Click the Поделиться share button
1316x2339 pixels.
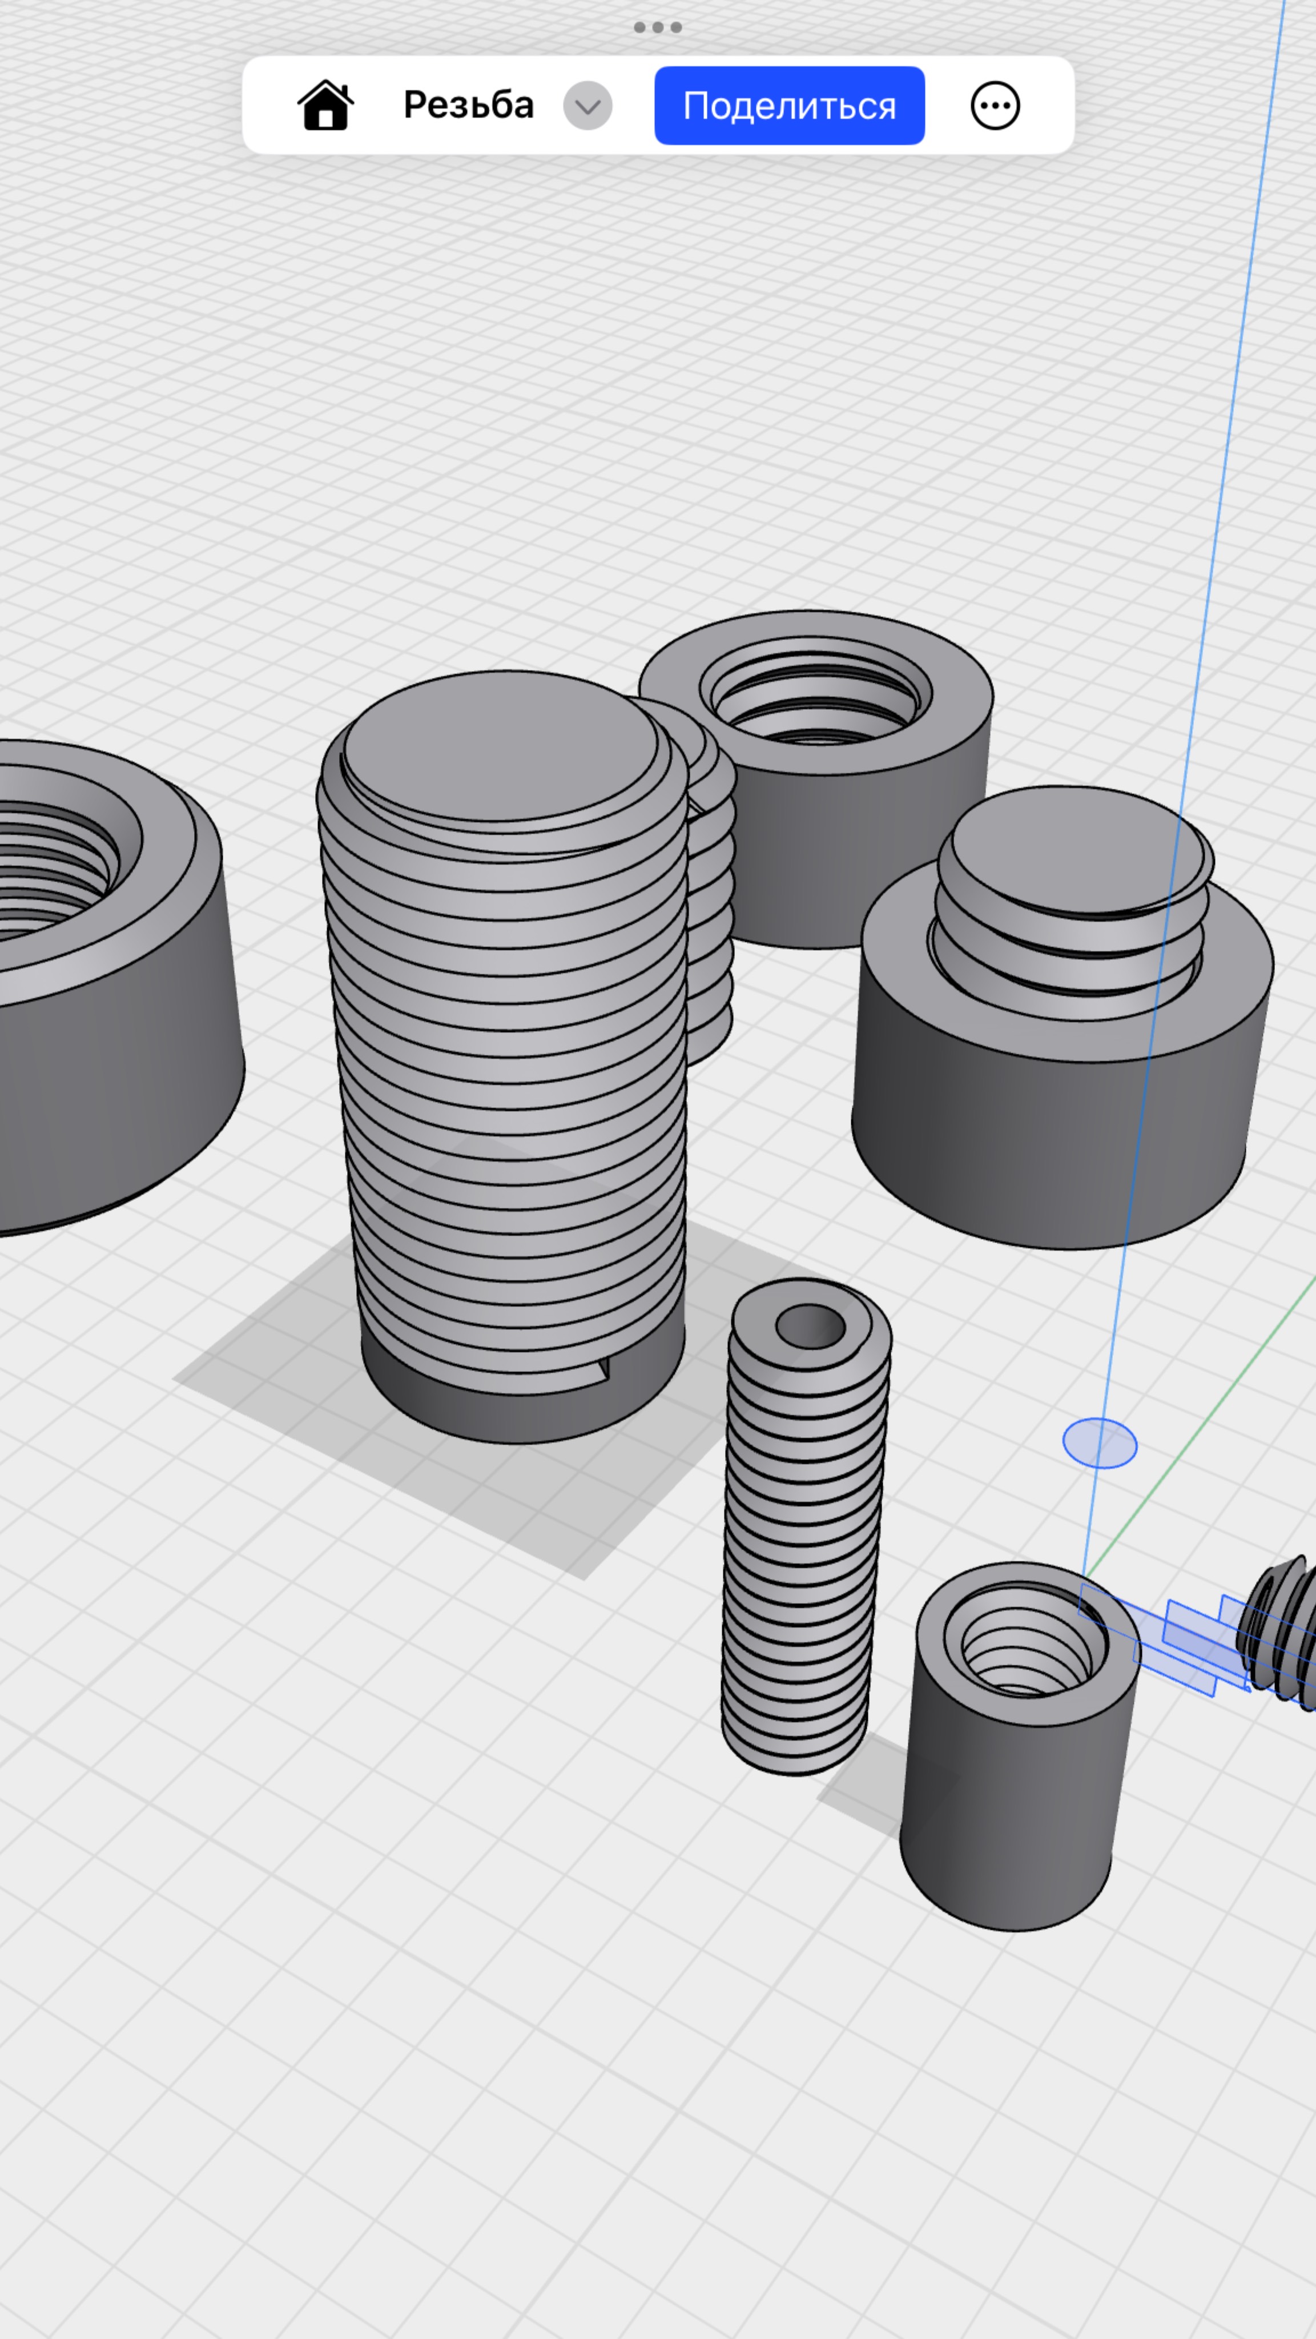[788, 105]
